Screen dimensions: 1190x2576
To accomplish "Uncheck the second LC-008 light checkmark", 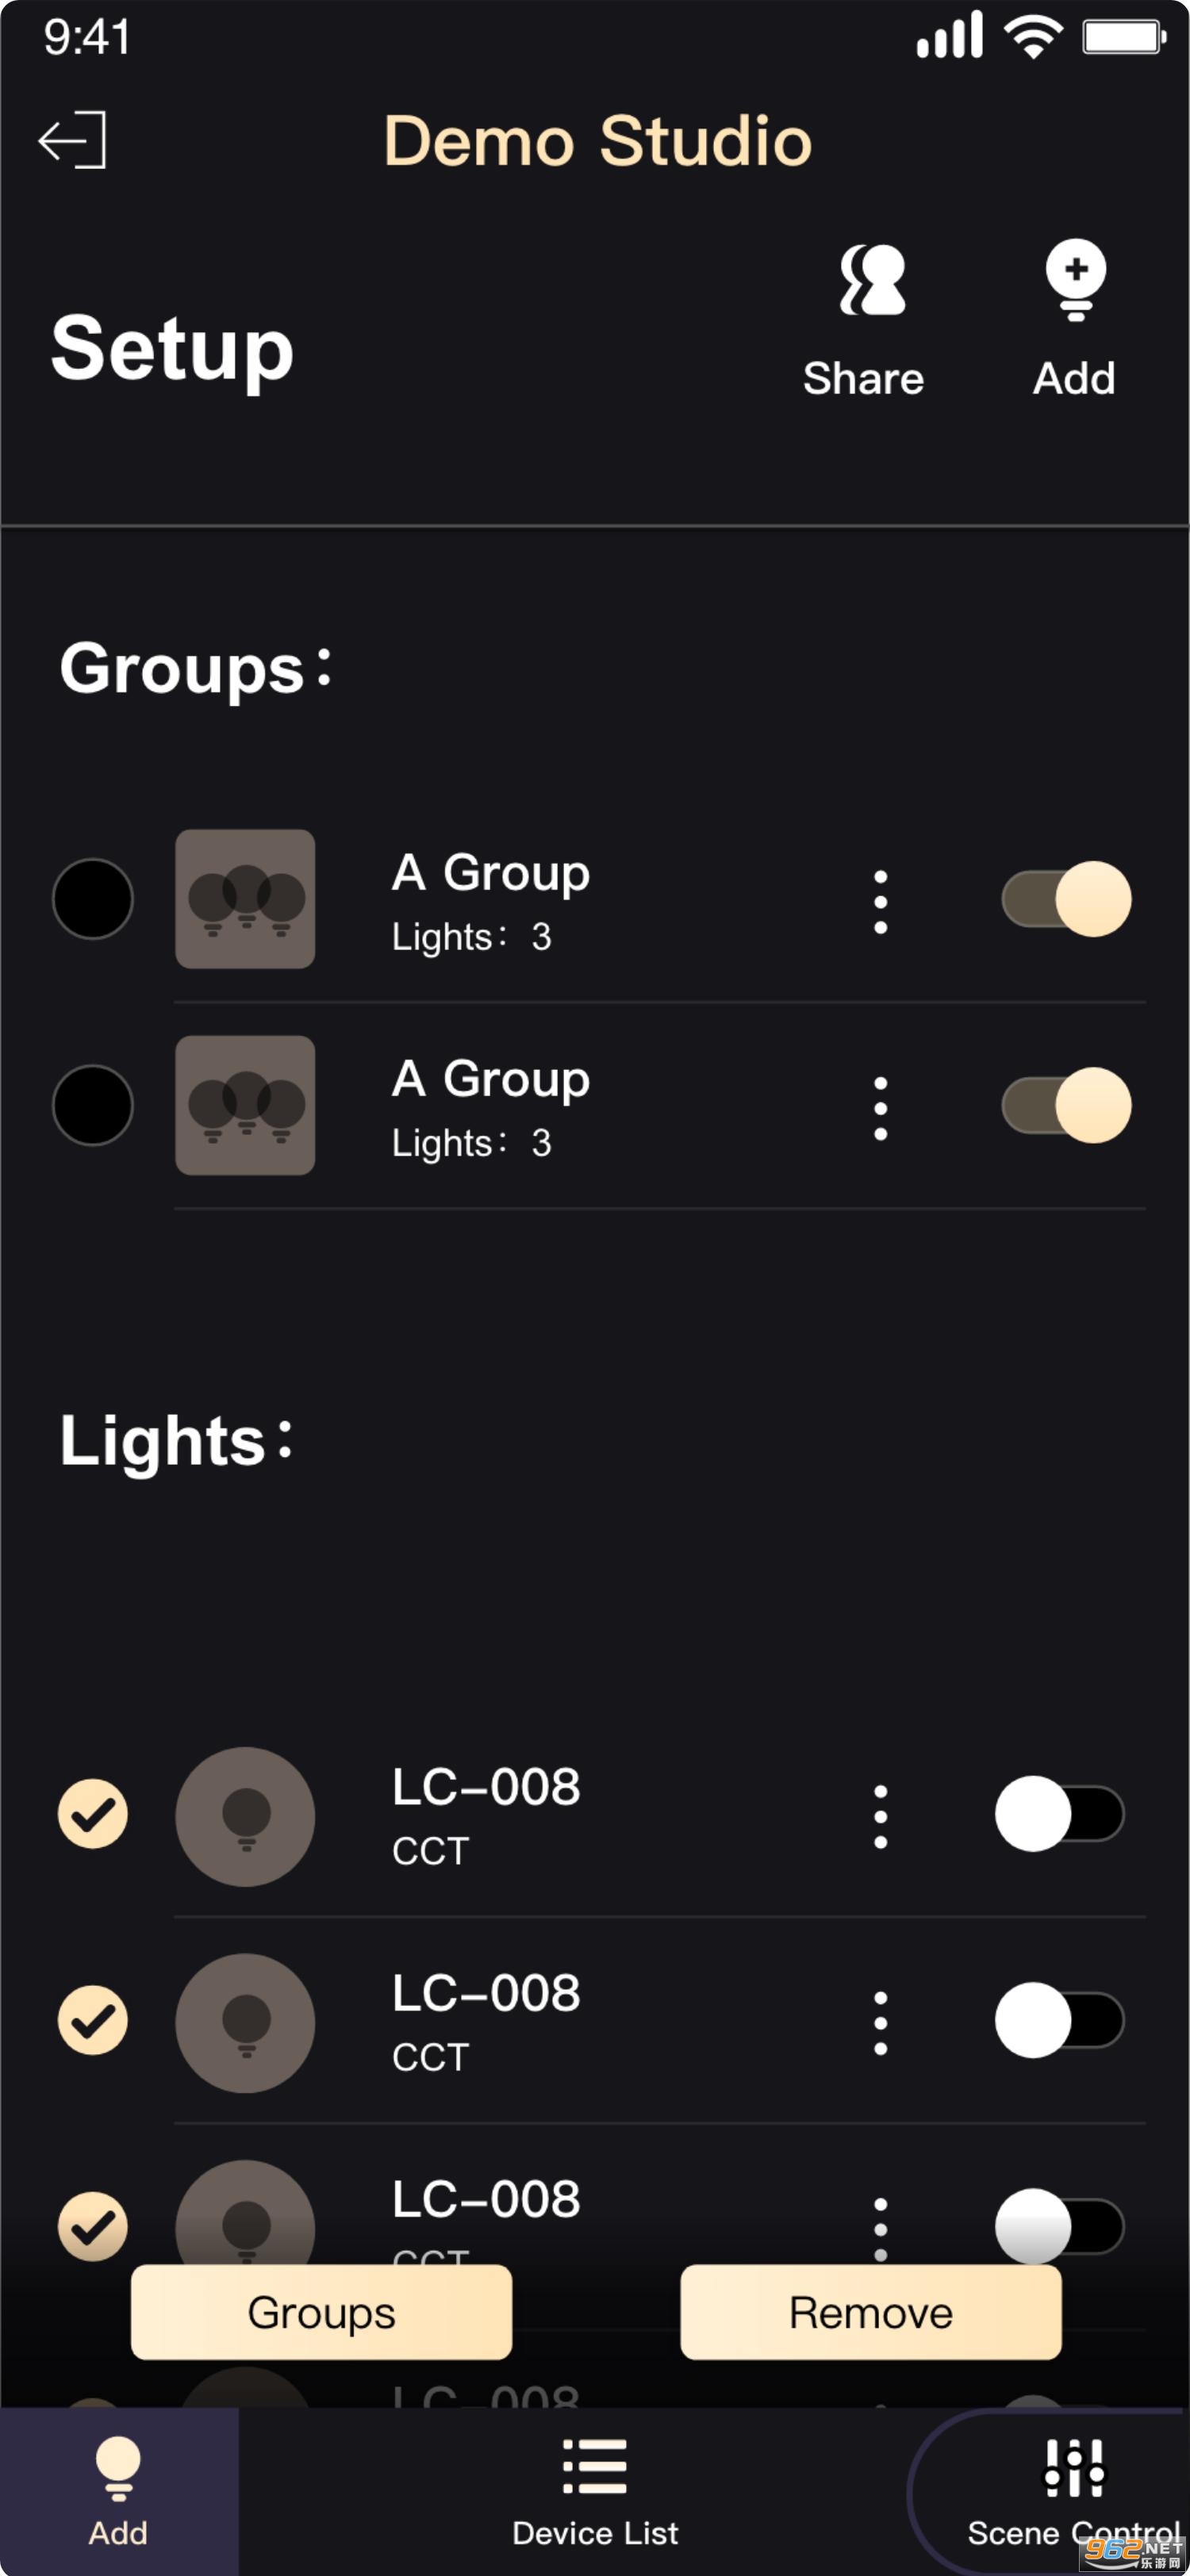I will (93, 2020).
